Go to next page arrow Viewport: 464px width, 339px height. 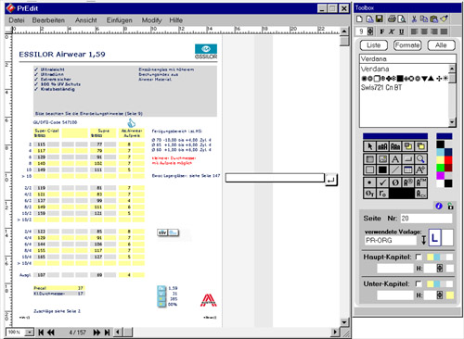coord(97,333)
